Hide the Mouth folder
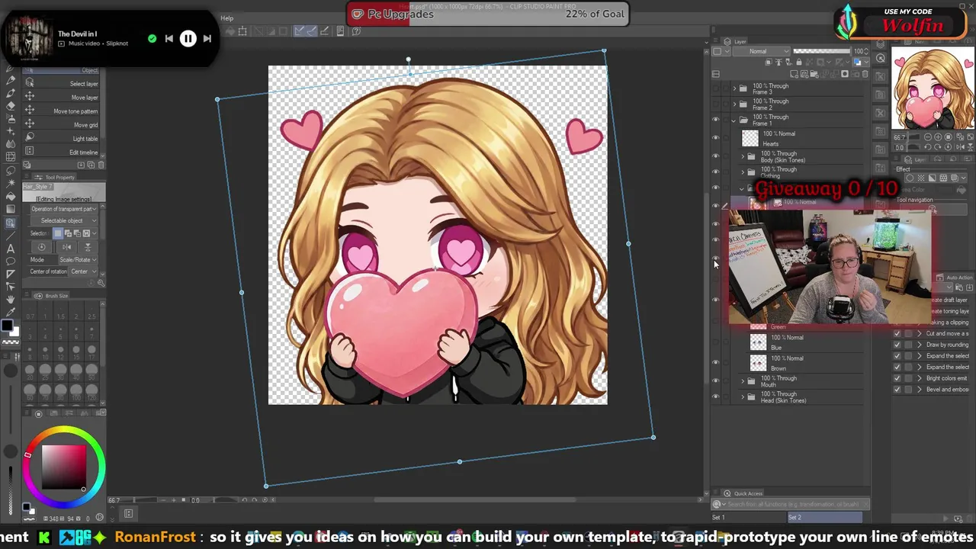 click(x=715, y=380)
